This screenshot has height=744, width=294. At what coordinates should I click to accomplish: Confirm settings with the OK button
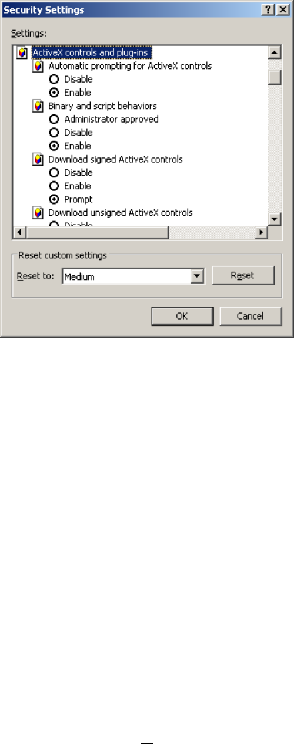coord(182,316)
